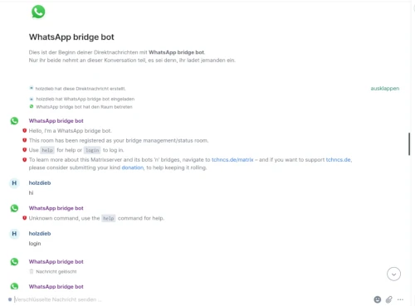Screen dimensions: 415x306
Task: Click red shield icon beside 'Unknown command'
Action: coord(25,218)
